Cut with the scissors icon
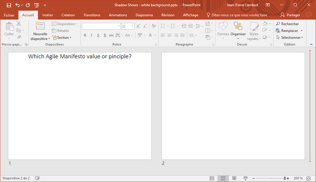Screen dimensions: 316x182 point(19,24)
